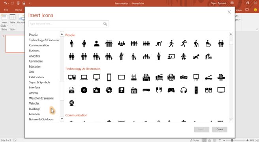The image size is (259, 142).
Task: Click the smiley feedback icon
Action: pos(255,10)
